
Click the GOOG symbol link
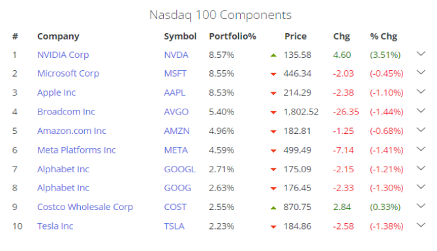[177, 188]
